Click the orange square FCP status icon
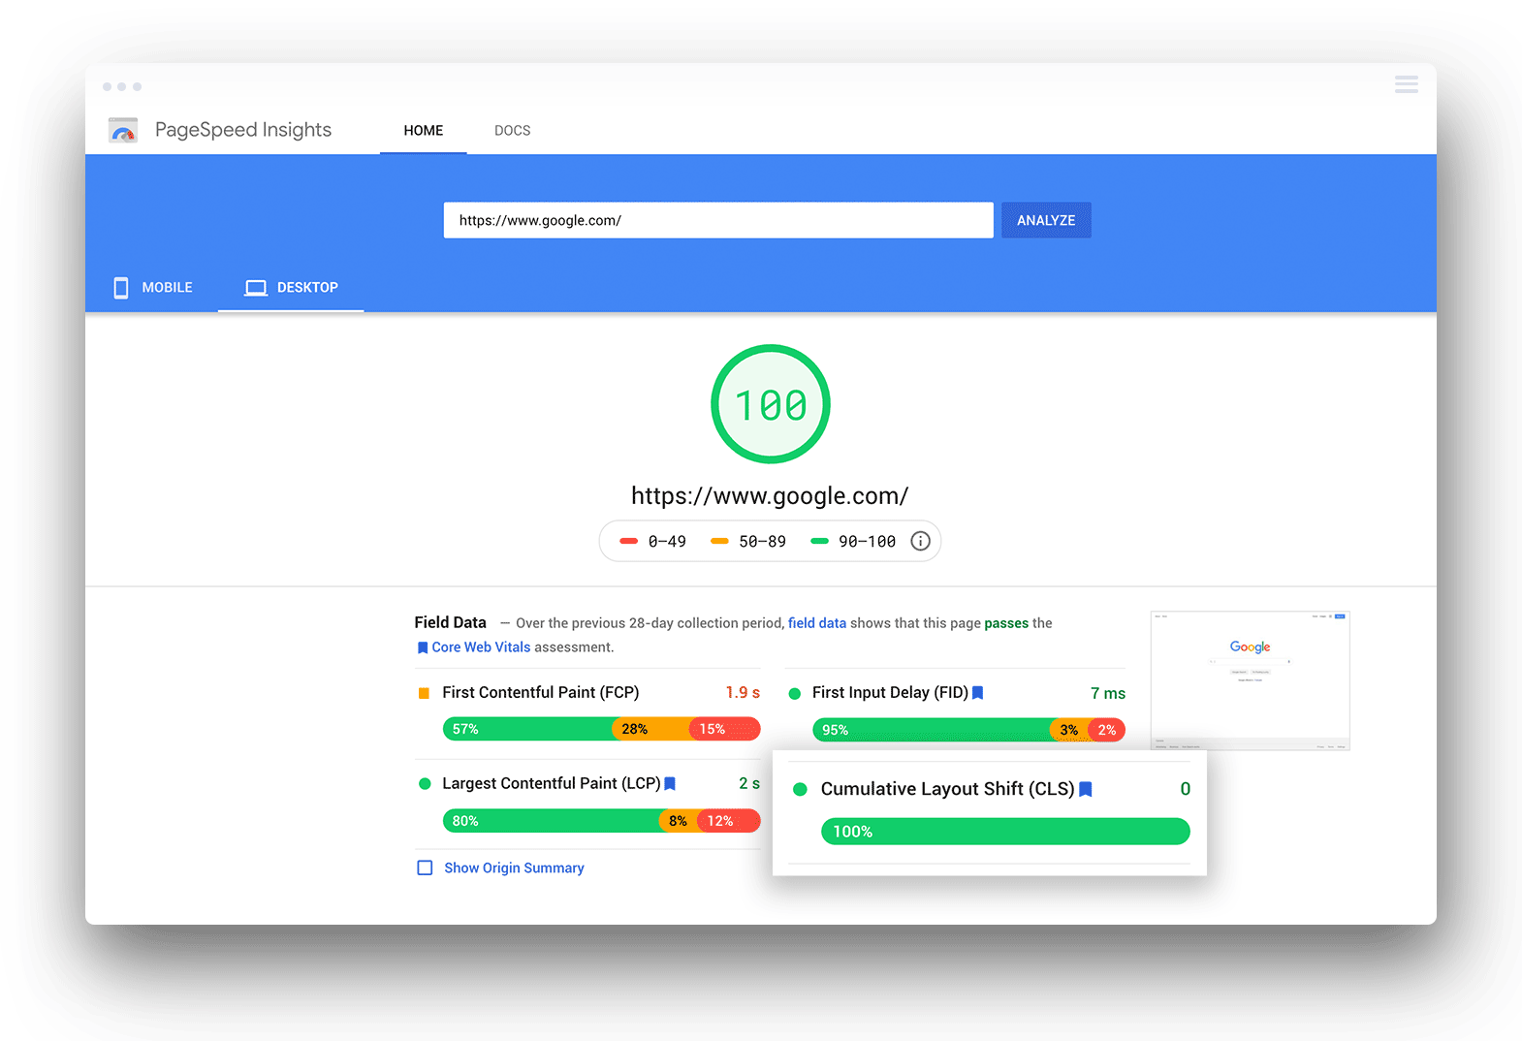This screenshot has height=1041, width=1522. pos(424,693)
